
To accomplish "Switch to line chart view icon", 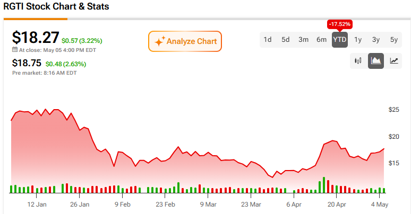I will tap(394, 61).
